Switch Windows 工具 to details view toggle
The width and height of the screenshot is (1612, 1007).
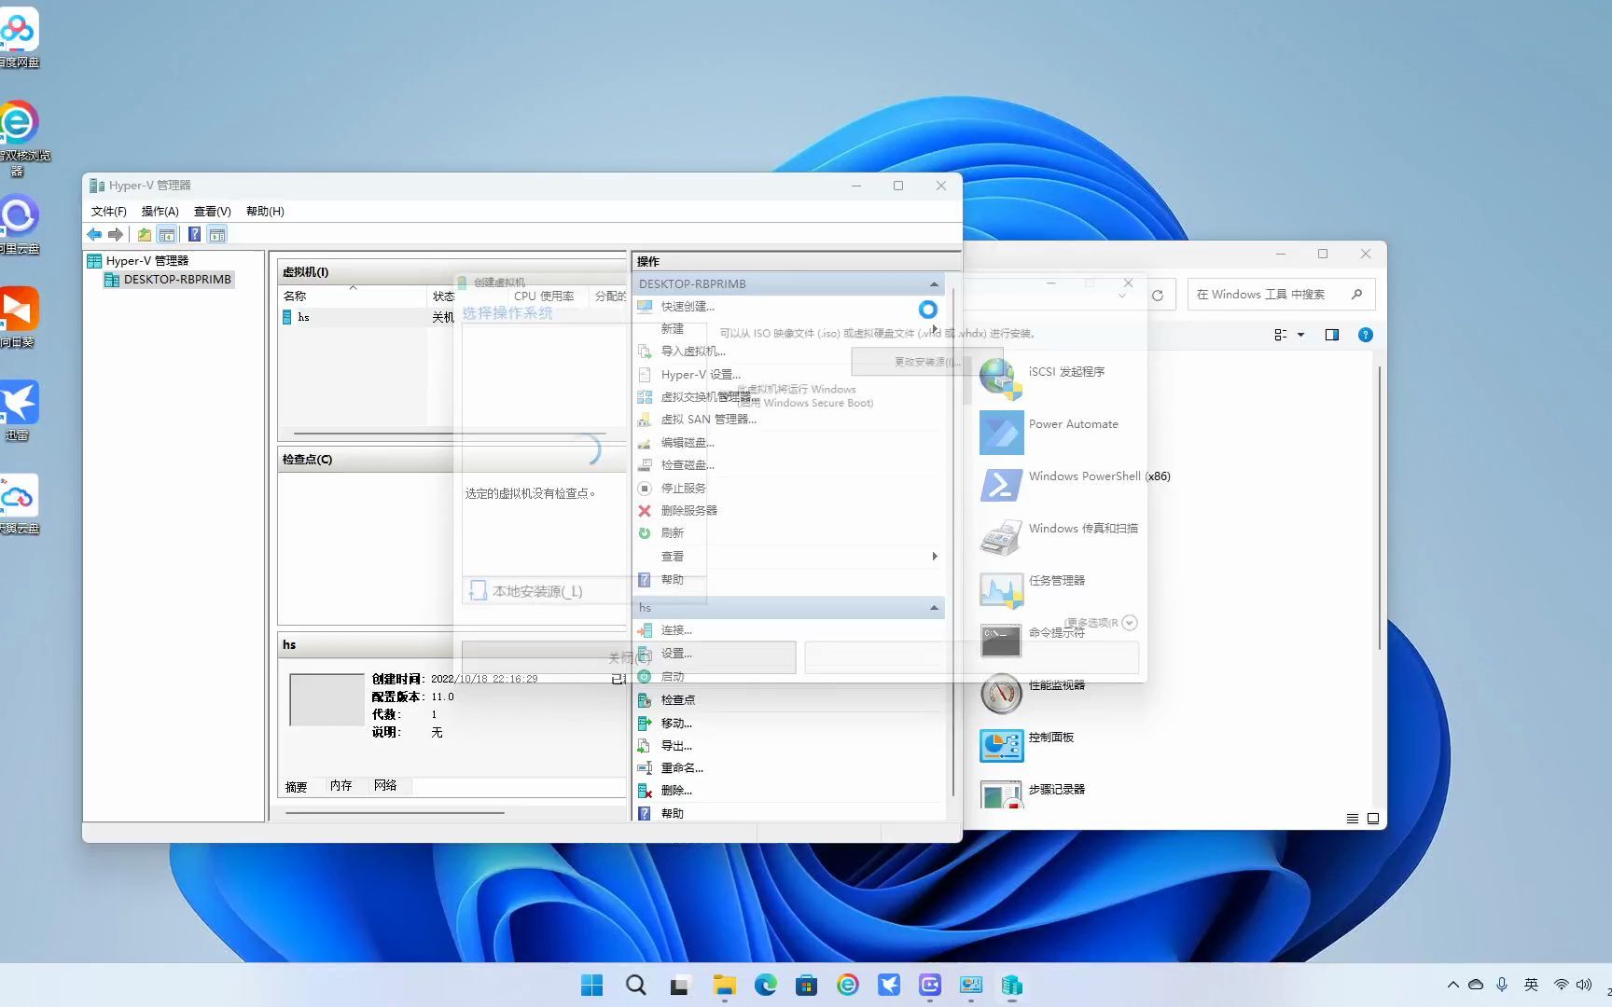coord(1353,819)
